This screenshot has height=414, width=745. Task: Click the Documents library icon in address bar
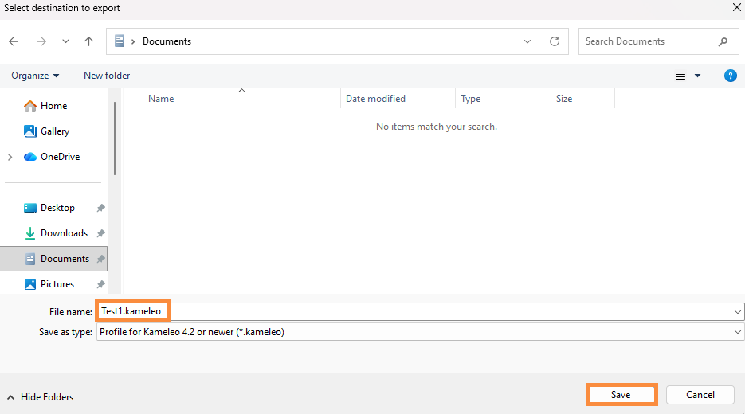point(120,41)
